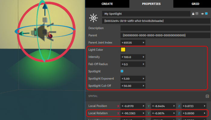Viewport: 211px width, 120px height.
Task: Open the yellow Light Color swatch
Action: 123,49
